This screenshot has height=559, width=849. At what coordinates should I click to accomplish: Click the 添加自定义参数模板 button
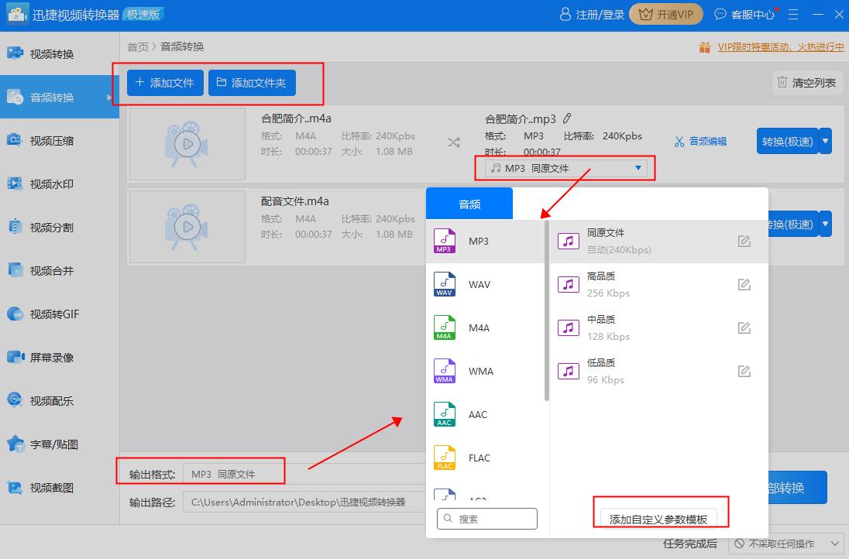click(x=660, y=519)
